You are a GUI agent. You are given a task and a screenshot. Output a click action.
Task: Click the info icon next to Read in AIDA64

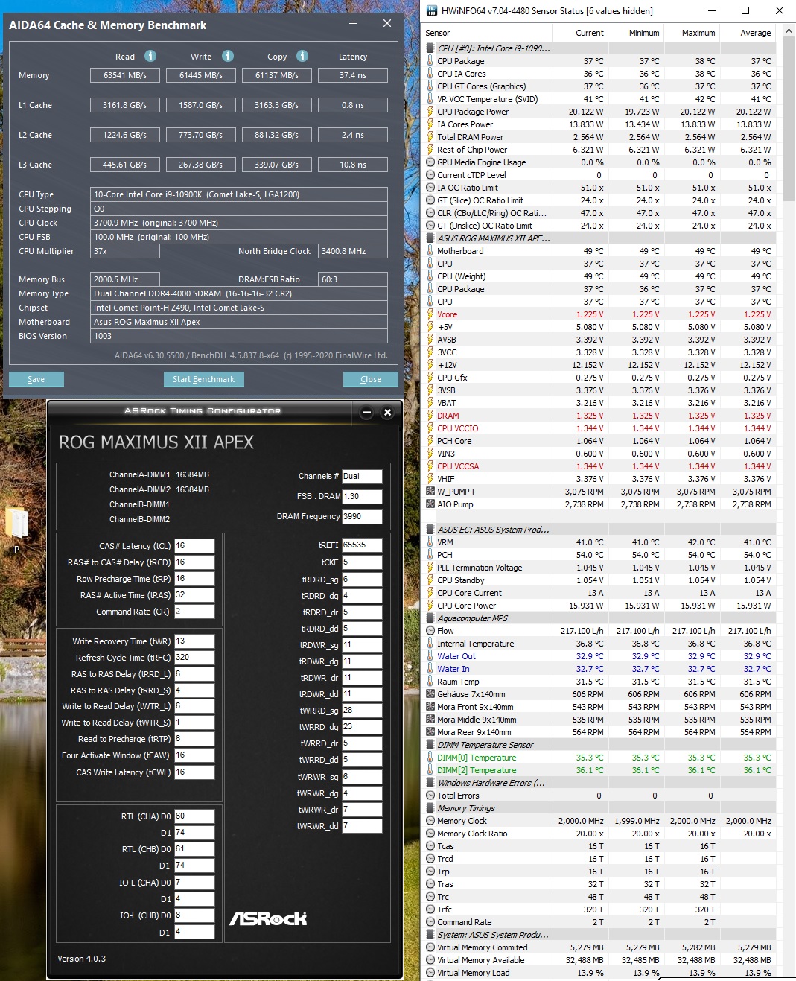click(150, 56)
